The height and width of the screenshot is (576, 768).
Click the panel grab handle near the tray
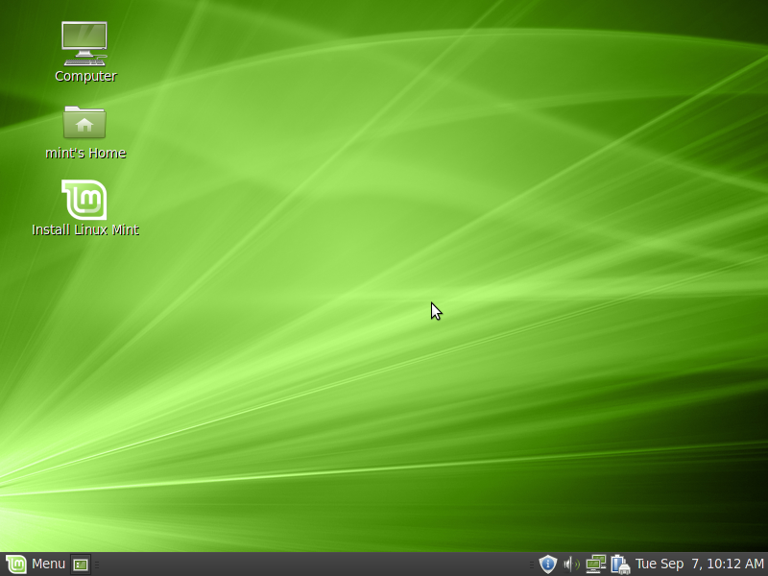[x=534, y=564]
